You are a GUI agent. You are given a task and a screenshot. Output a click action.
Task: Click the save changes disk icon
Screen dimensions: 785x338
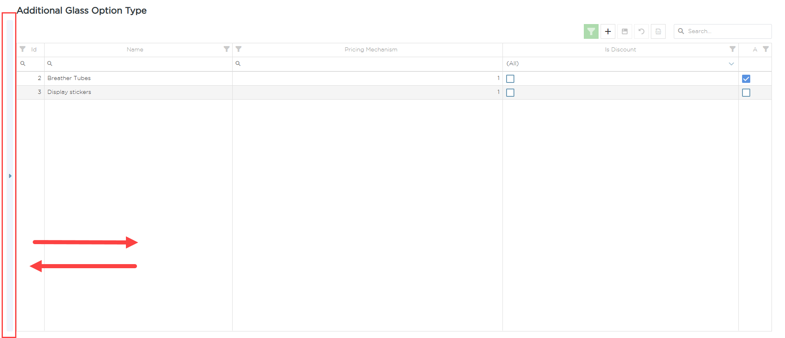(625, 31)
